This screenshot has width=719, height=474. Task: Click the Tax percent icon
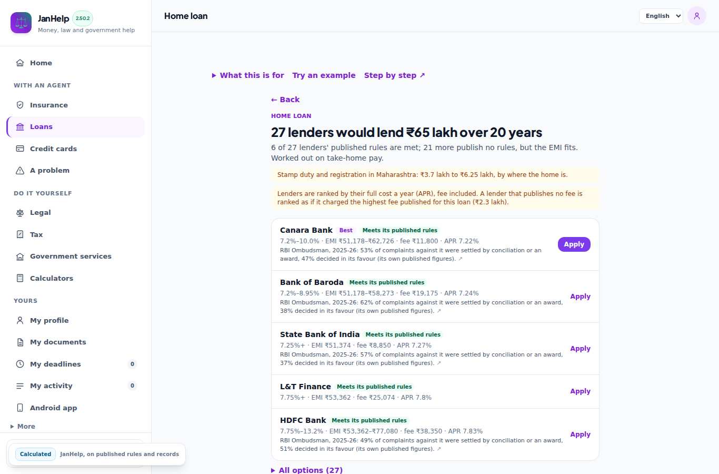(20, 234)
